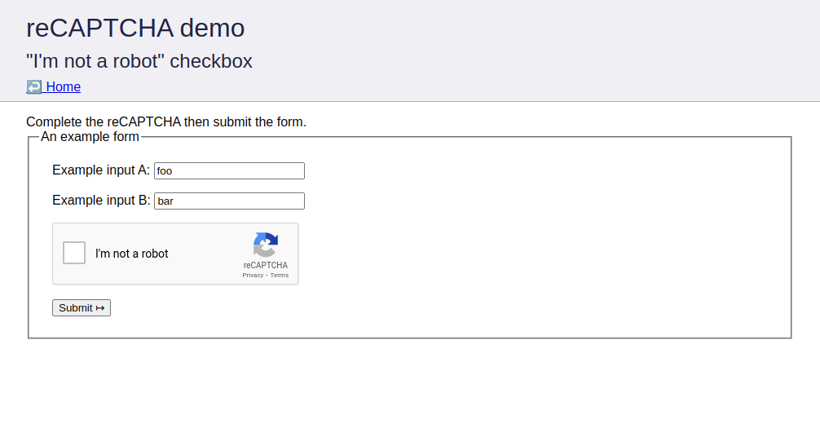Click the "bar" text in input B

pyautogui.click(x=165, y=201)
